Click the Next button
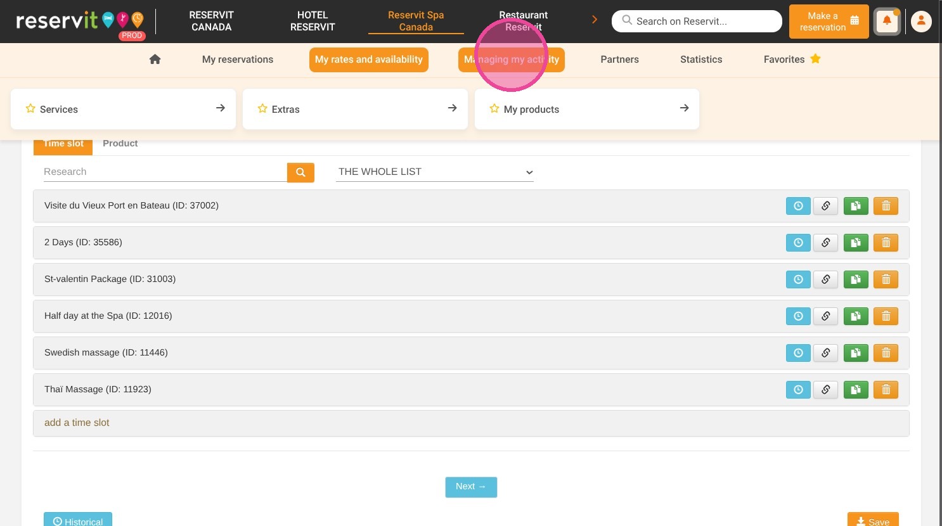The width and height of the screenshot is (942, 526). coord(471,487)
